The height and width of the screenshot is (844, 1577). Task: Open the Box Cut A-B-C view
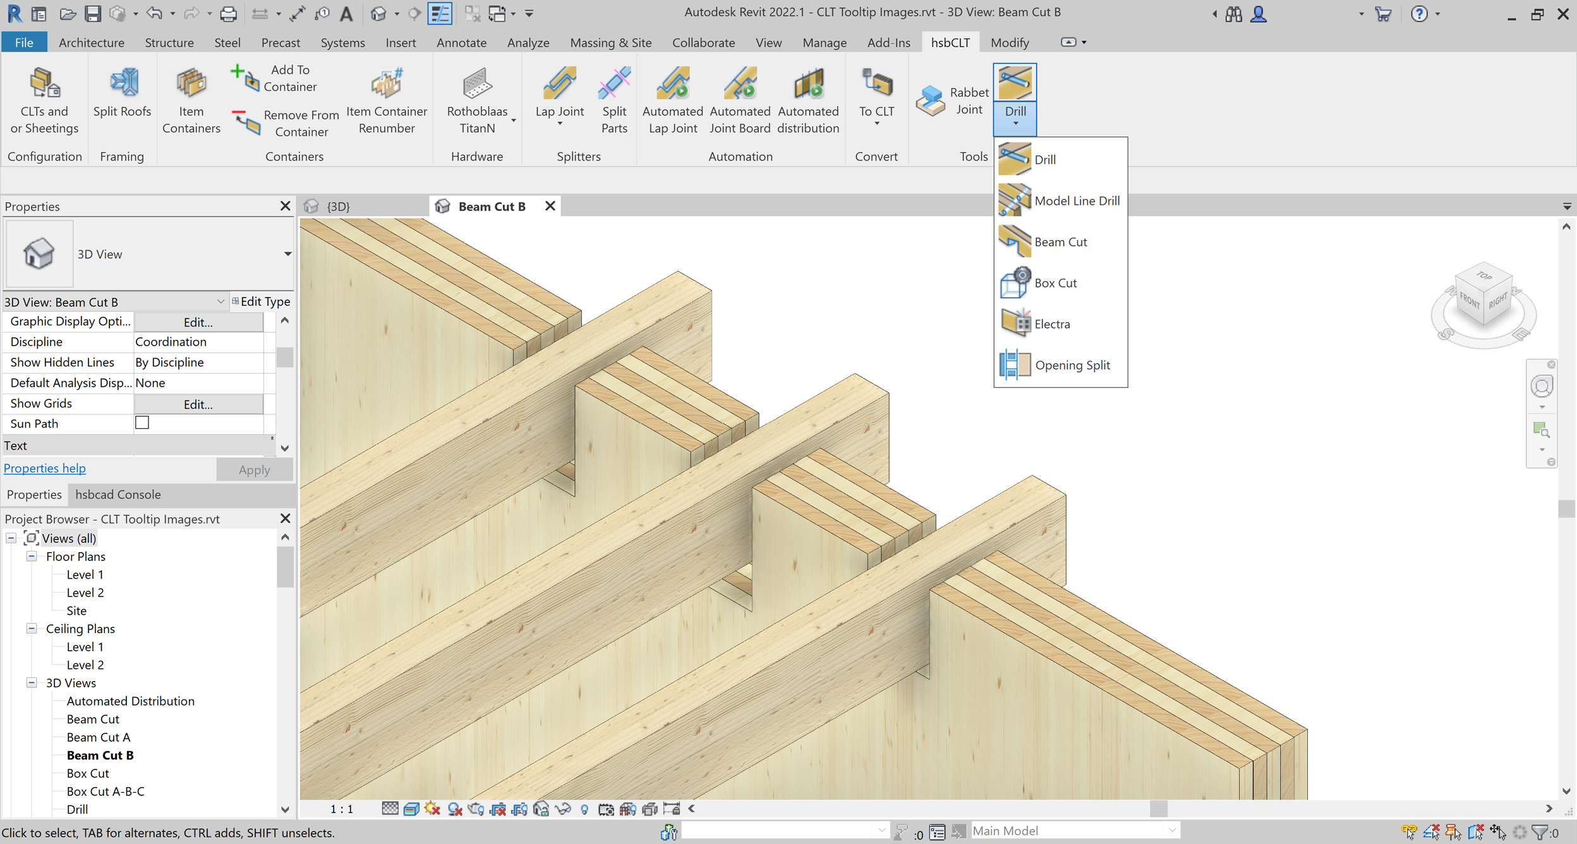point(106,792)
